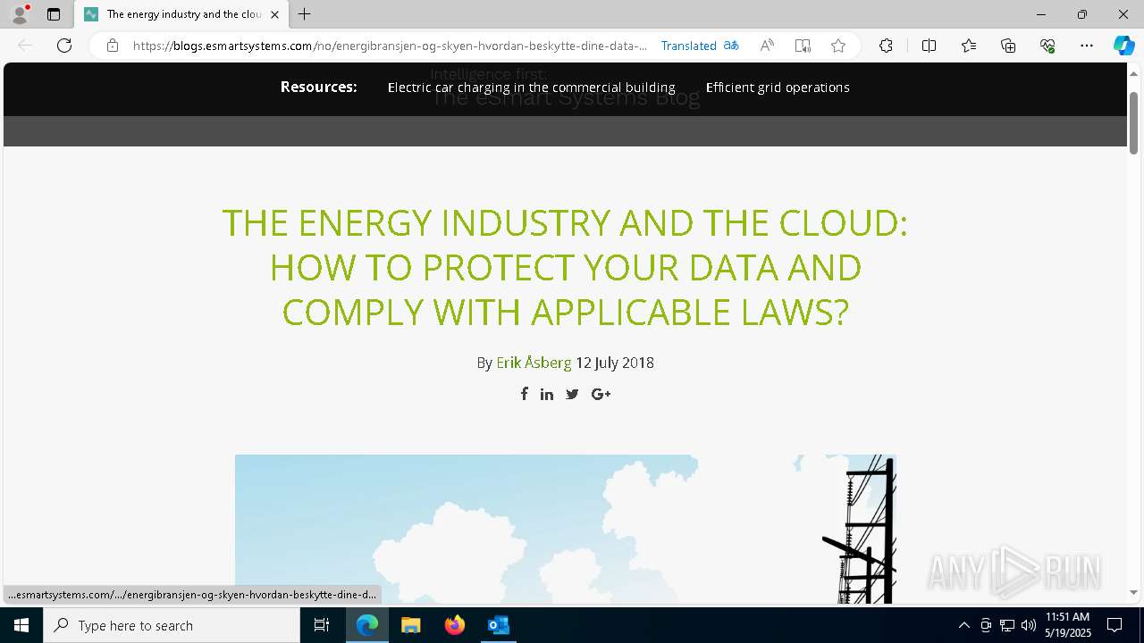Start Read aloud feature
Screen dimensions: 1144x643
[x=767, y=46]
